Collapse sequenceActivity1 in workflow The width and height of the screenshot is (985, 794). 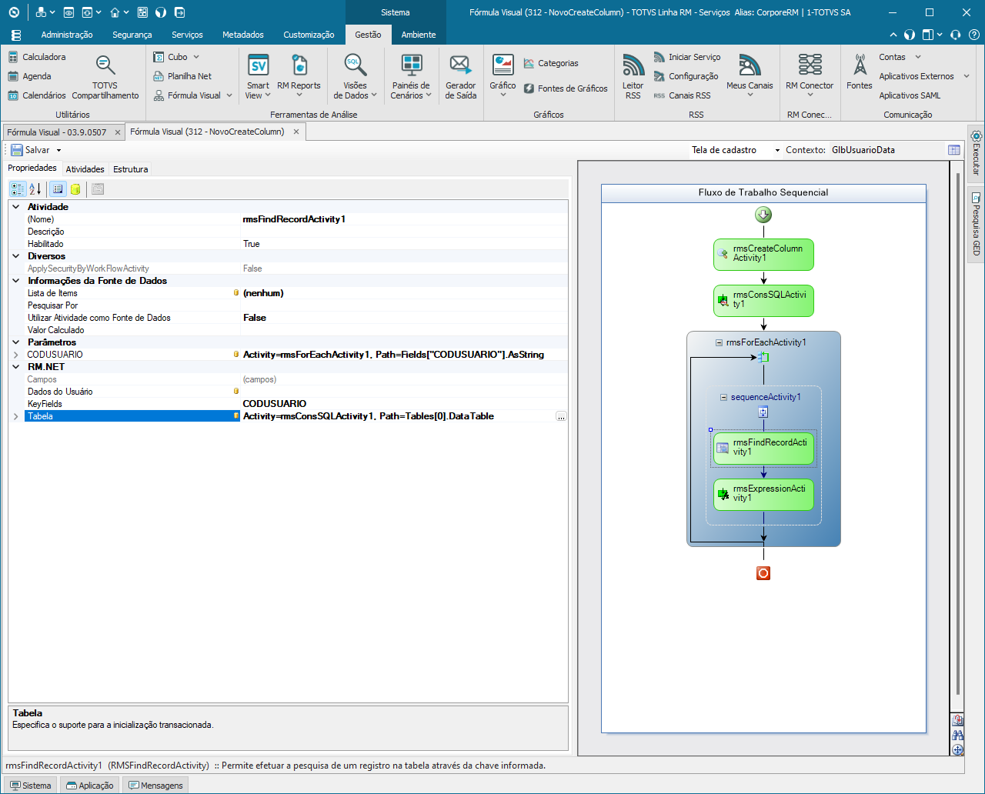pyautogui.click(x=723, y=397)
